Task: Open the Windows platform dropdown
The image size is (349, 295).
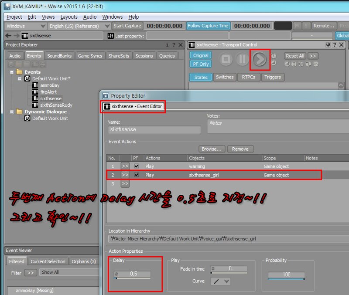Action: 26,26
